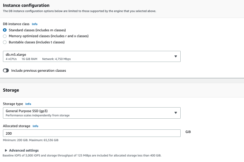Click the caret icon on Storage type selector
Image resolution: width=244 pixels, height=162 pixels.
[x=175, y=113]
